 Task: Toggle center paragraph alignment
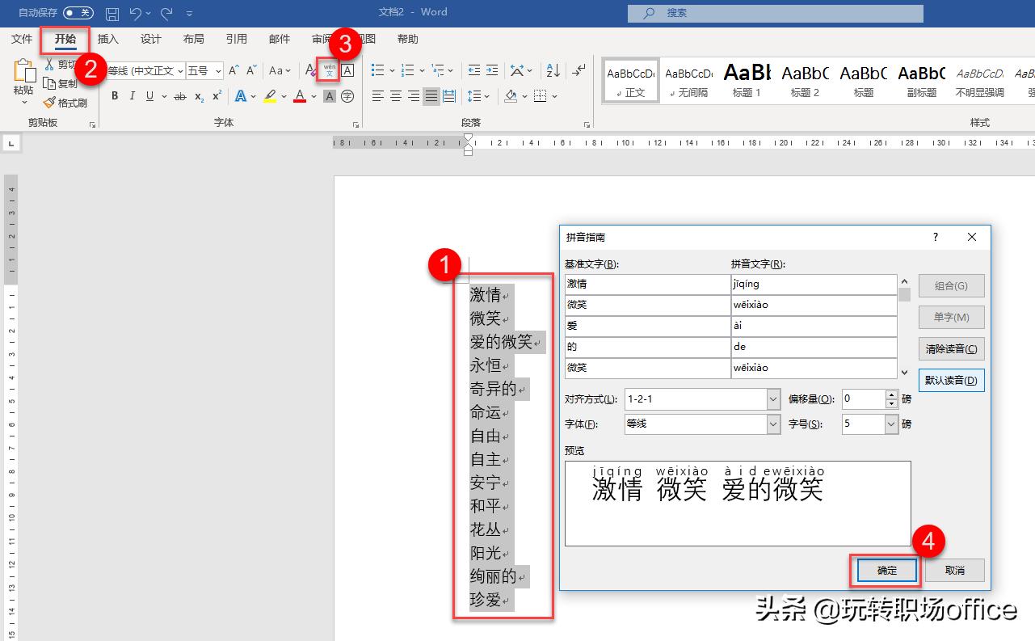point(396,95)
